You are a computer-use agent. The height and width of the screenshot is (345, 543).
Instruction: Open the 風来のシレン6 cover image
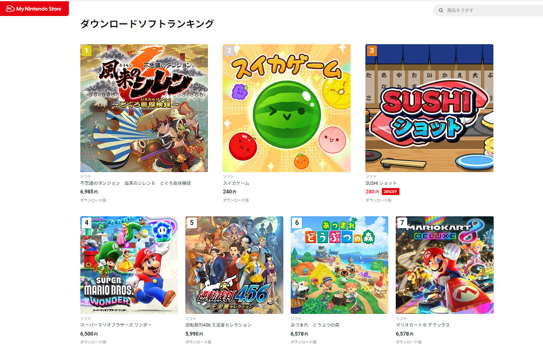tap(144, 108)
